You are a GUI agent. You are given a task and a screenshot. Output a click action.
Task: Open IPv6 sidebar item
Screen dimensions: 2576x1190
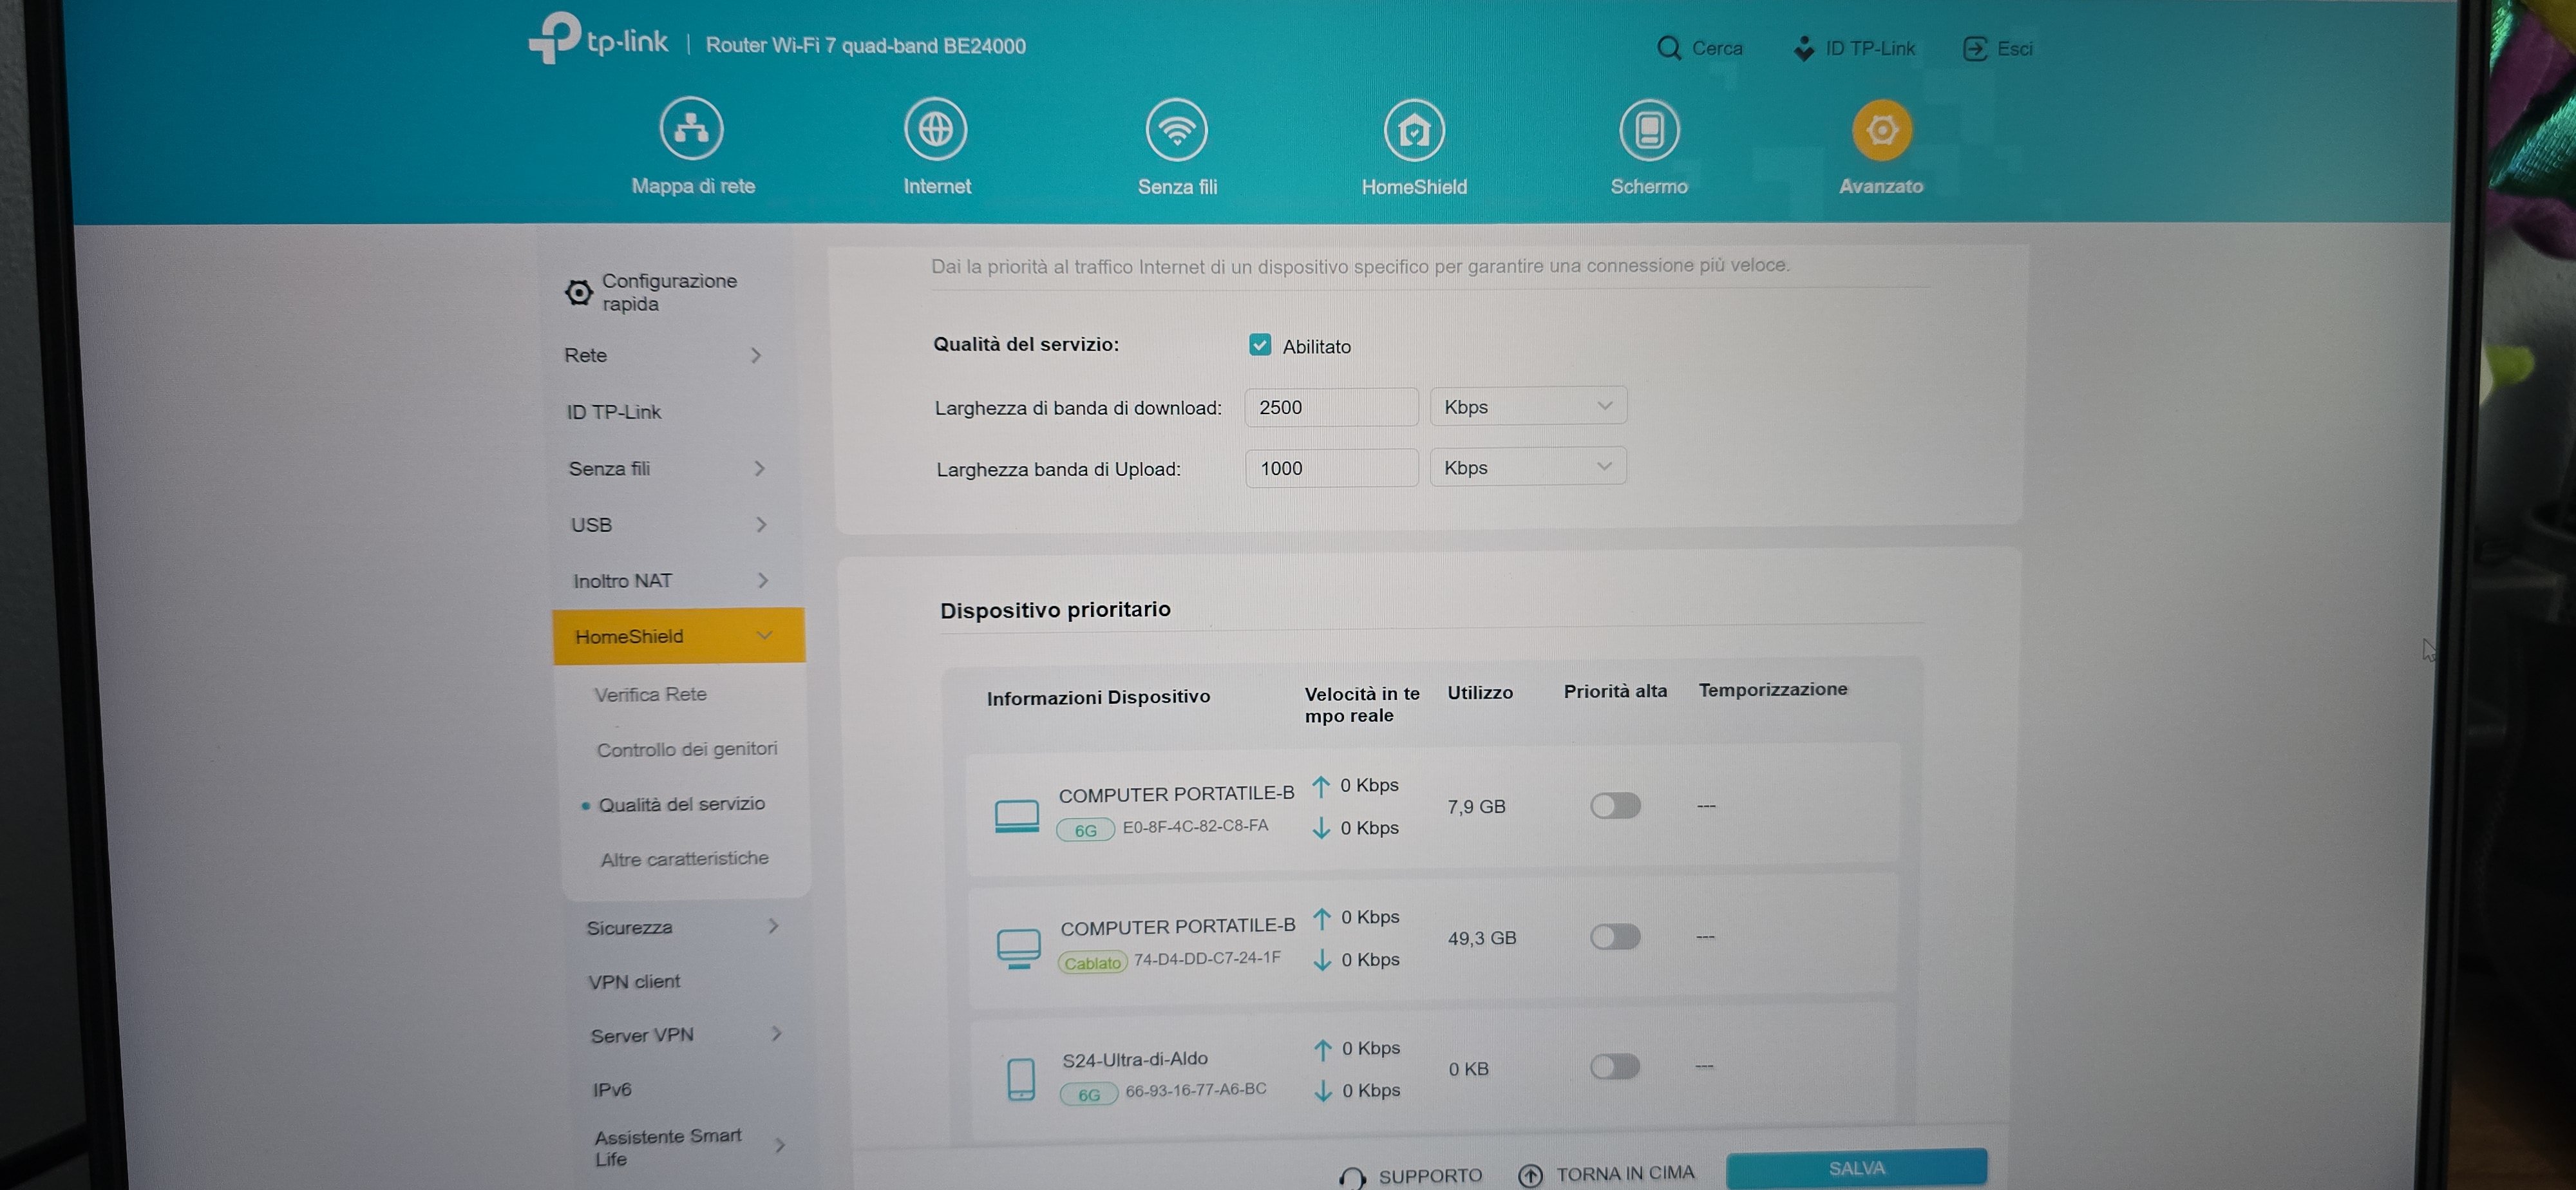pyautogui.click(x=611, y=1089)
